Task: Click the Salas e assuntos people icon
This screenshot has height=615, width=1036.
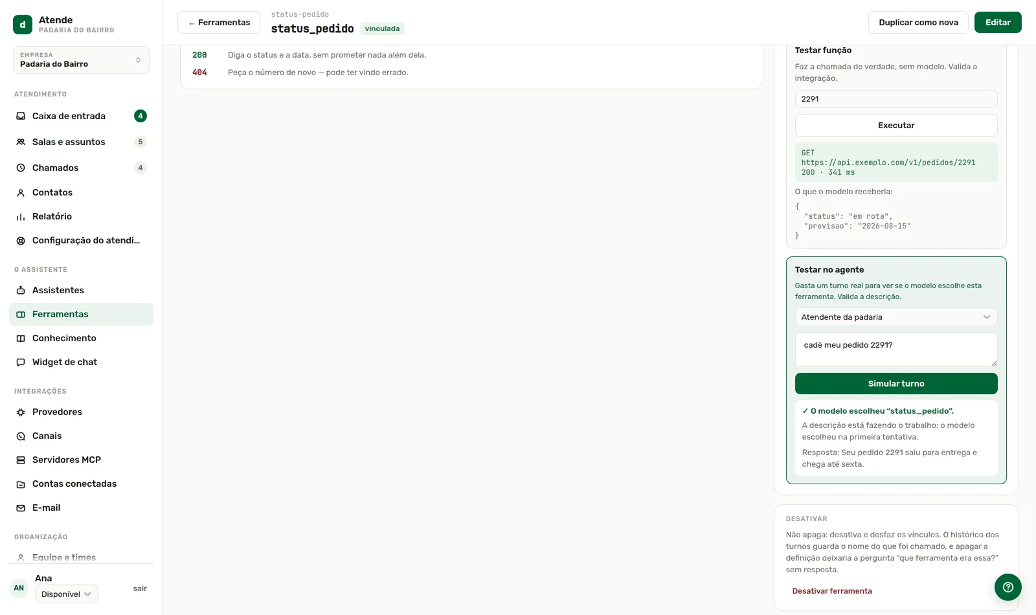Action: coord(21,142)
